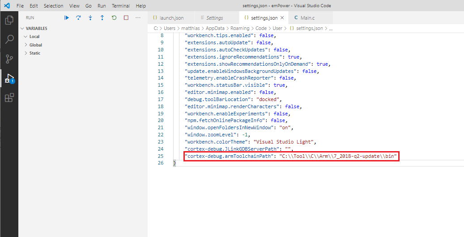The height and width of the screenshot is (237, 464).
Task: Open the Run panel more actions menu
Action: click(x=138, y=18)
